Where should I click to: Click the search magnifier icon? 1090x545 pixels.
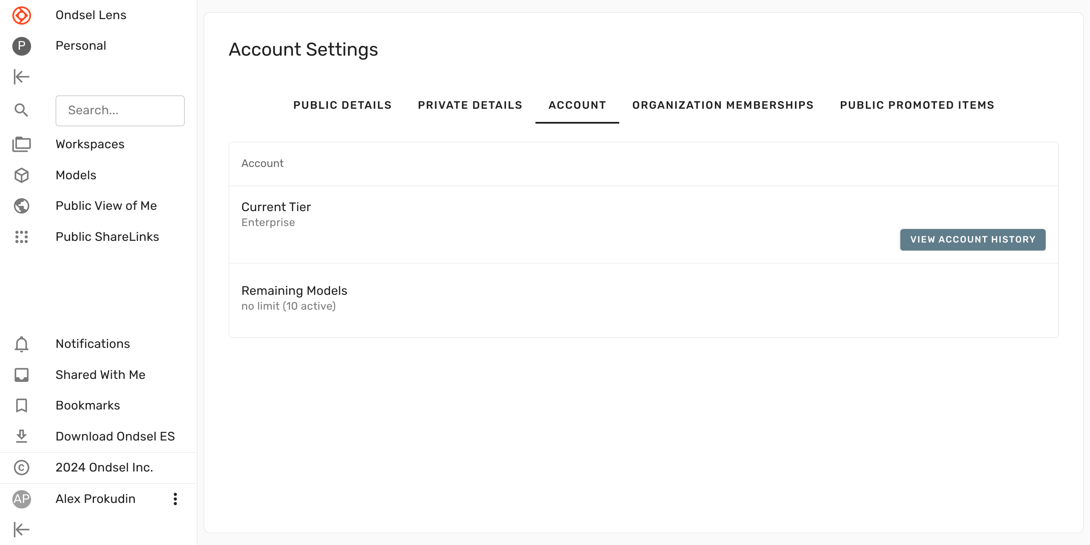point(21,110)
